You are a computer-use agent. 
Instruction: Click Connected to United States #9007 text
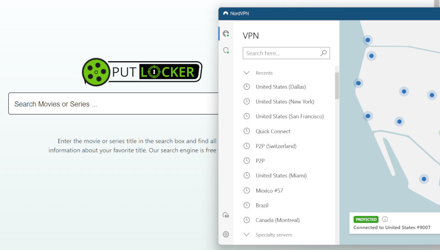coord(392,227)
